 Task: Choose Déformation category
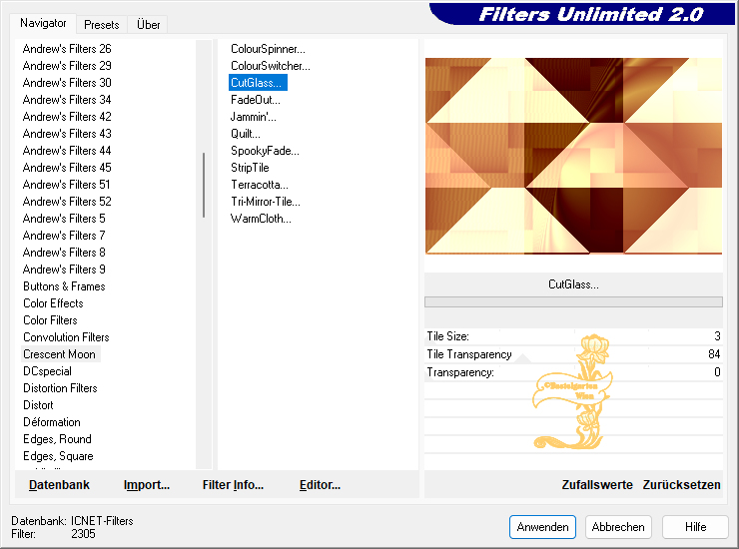click(x=52, y=422)
